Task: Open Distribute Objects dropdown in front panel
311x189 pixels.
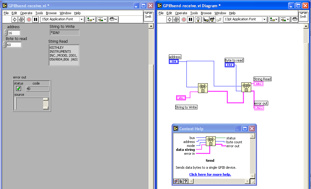Action: (102, 19)
